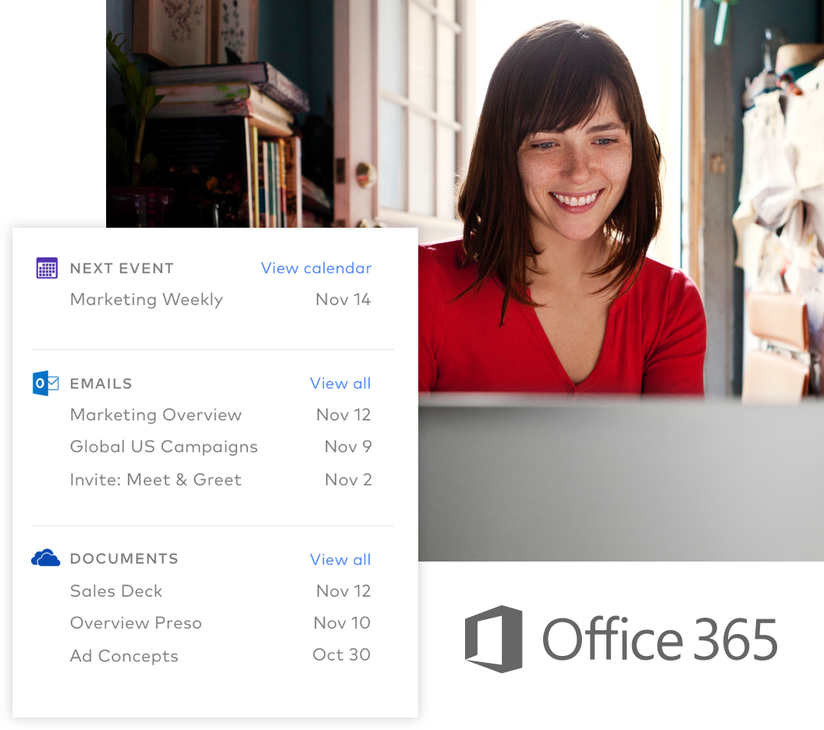Viewport: 824px width, 730px height.
Task: Open View all for Emails
Action: (340, 384)
